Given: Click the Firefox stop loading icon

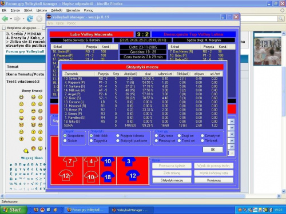Looking at the screenshot, I should point(39,19).
